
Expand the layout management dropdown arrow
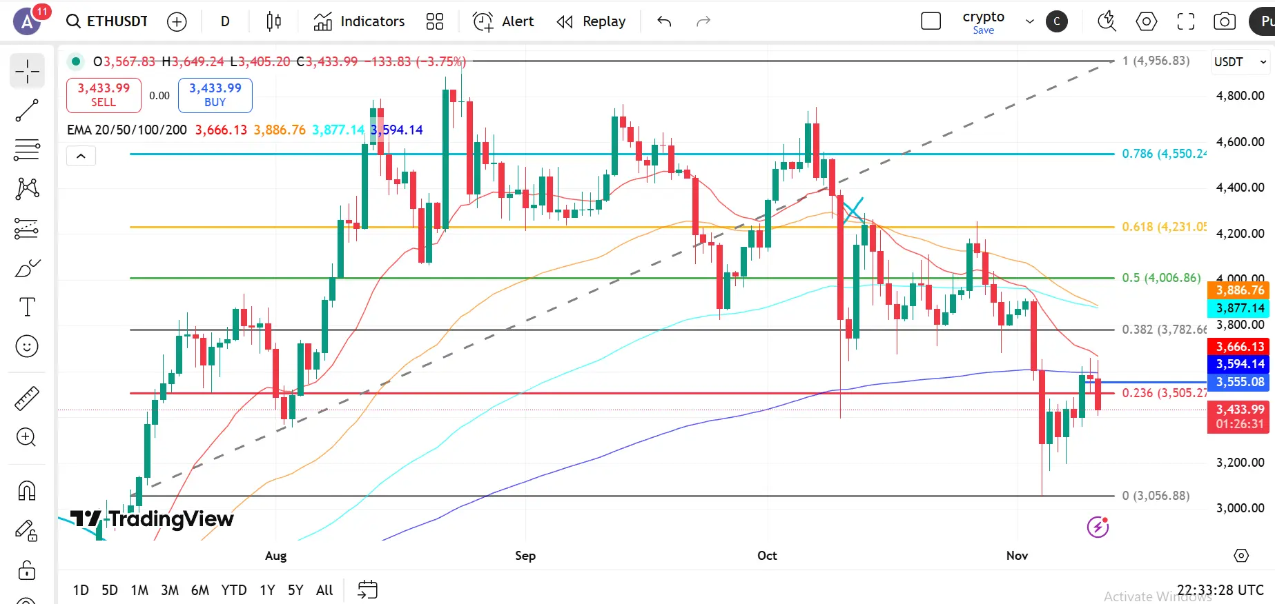coord(1030,22)
